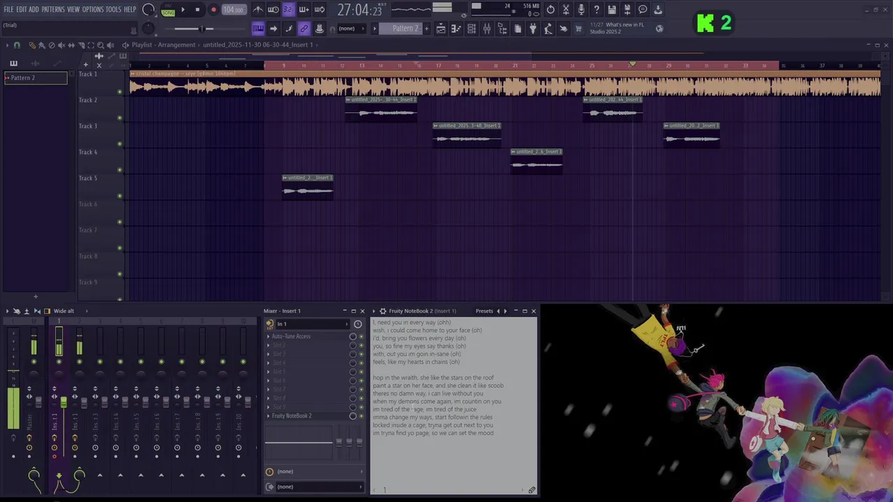Open the Fruity NoteBook plugin menu arrow
893x502 pixels.
374,311
